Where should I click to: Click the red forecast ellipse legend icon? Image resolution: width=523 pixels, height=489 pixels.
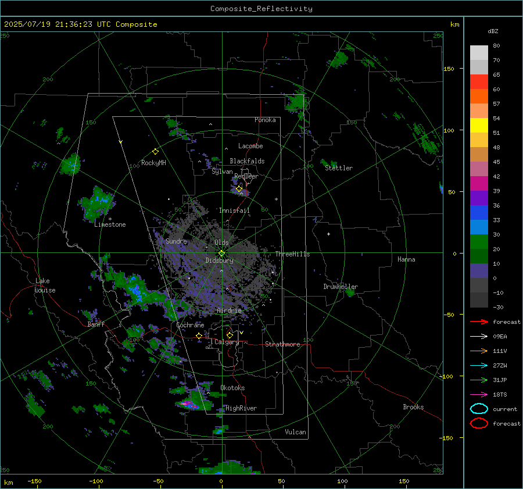tap(479, 423)
